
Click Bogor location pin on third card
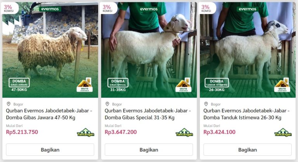[x=206, y=104]
